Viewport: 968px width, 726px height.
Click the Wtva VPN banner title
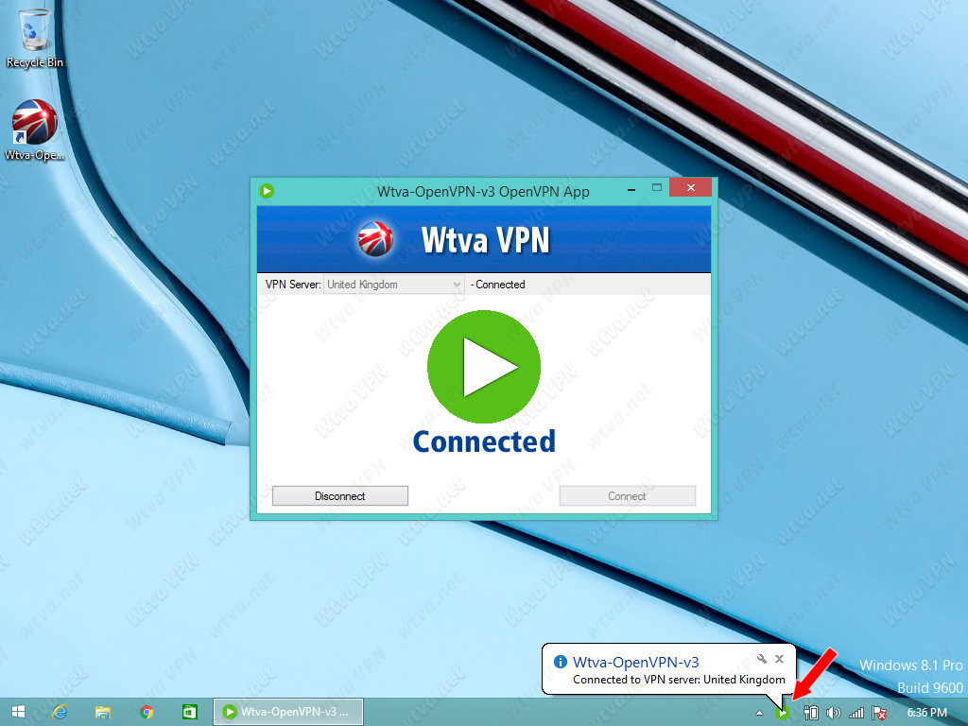point(485,239)
